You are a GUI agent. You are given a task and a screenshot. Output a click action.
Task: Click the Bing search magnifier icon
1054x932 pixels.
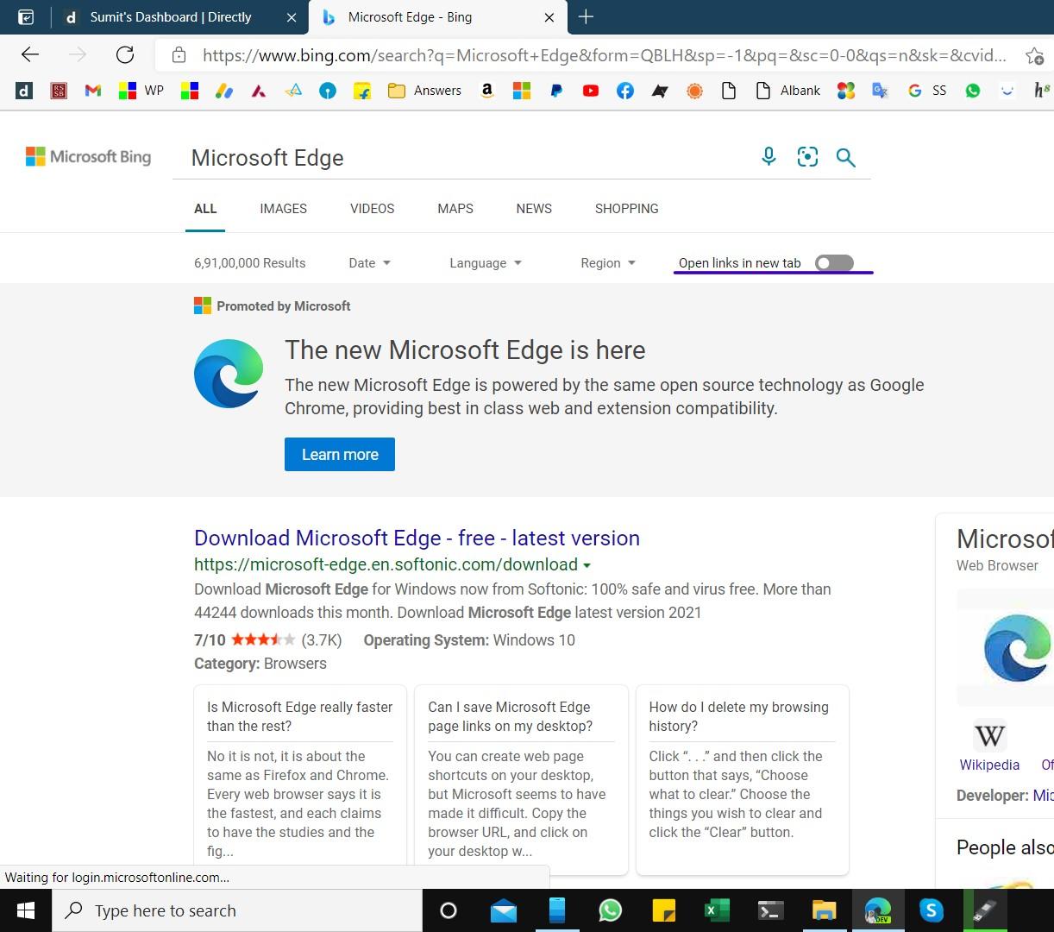[x=845, y=157]
